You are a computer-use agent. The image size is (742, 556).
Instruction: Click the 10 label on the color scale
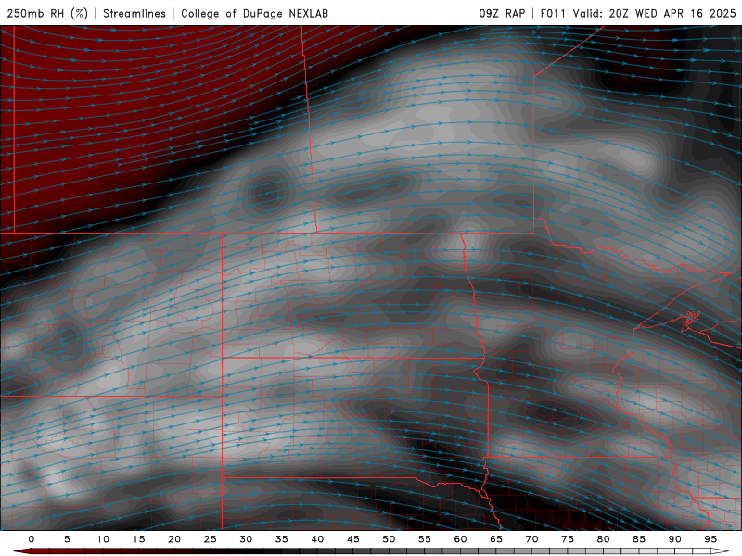coord(103,539)
